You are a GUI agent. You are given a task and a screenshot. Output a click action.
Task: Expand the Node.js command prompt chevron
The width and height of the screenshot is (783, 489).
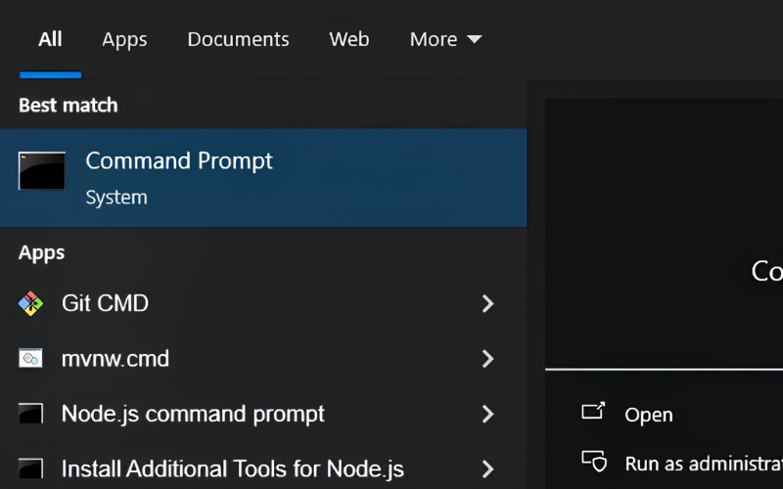[487, 414]
